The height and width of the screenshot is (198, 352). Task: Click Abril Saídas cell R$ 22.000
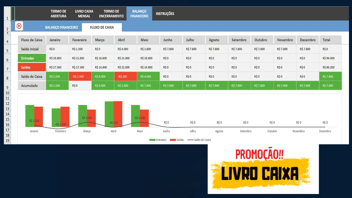pos(125,67)
